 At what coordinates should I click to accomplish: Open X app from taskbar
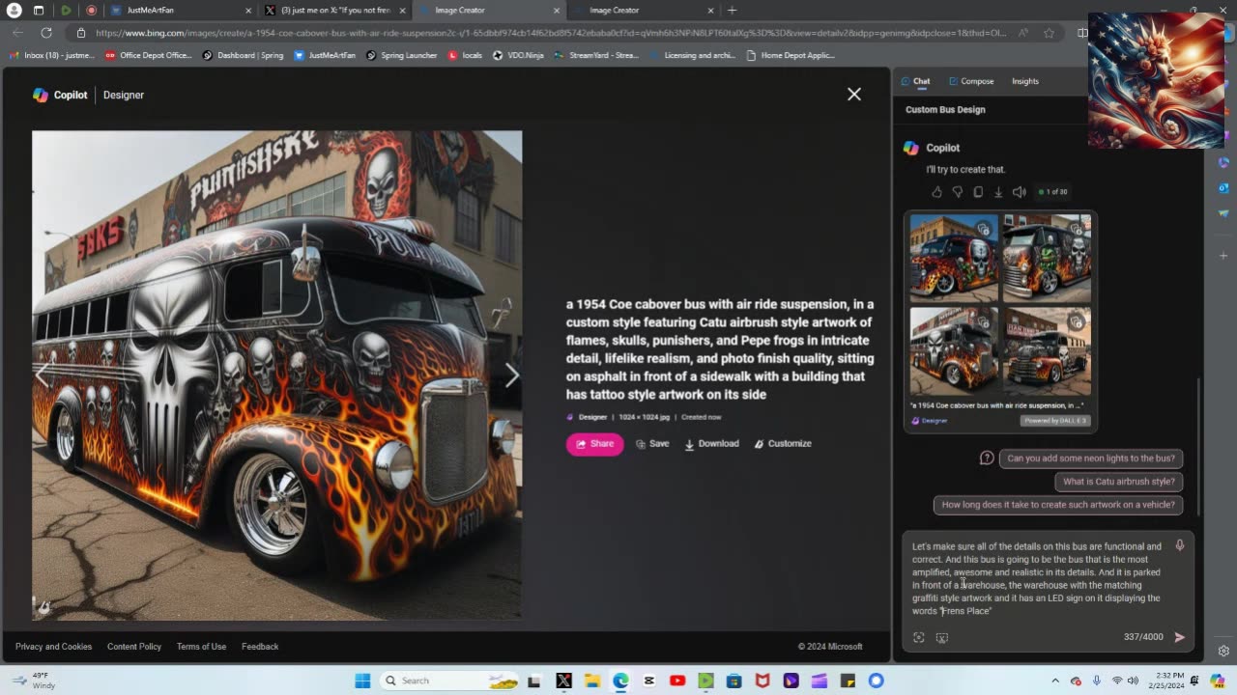coord(564,681)
